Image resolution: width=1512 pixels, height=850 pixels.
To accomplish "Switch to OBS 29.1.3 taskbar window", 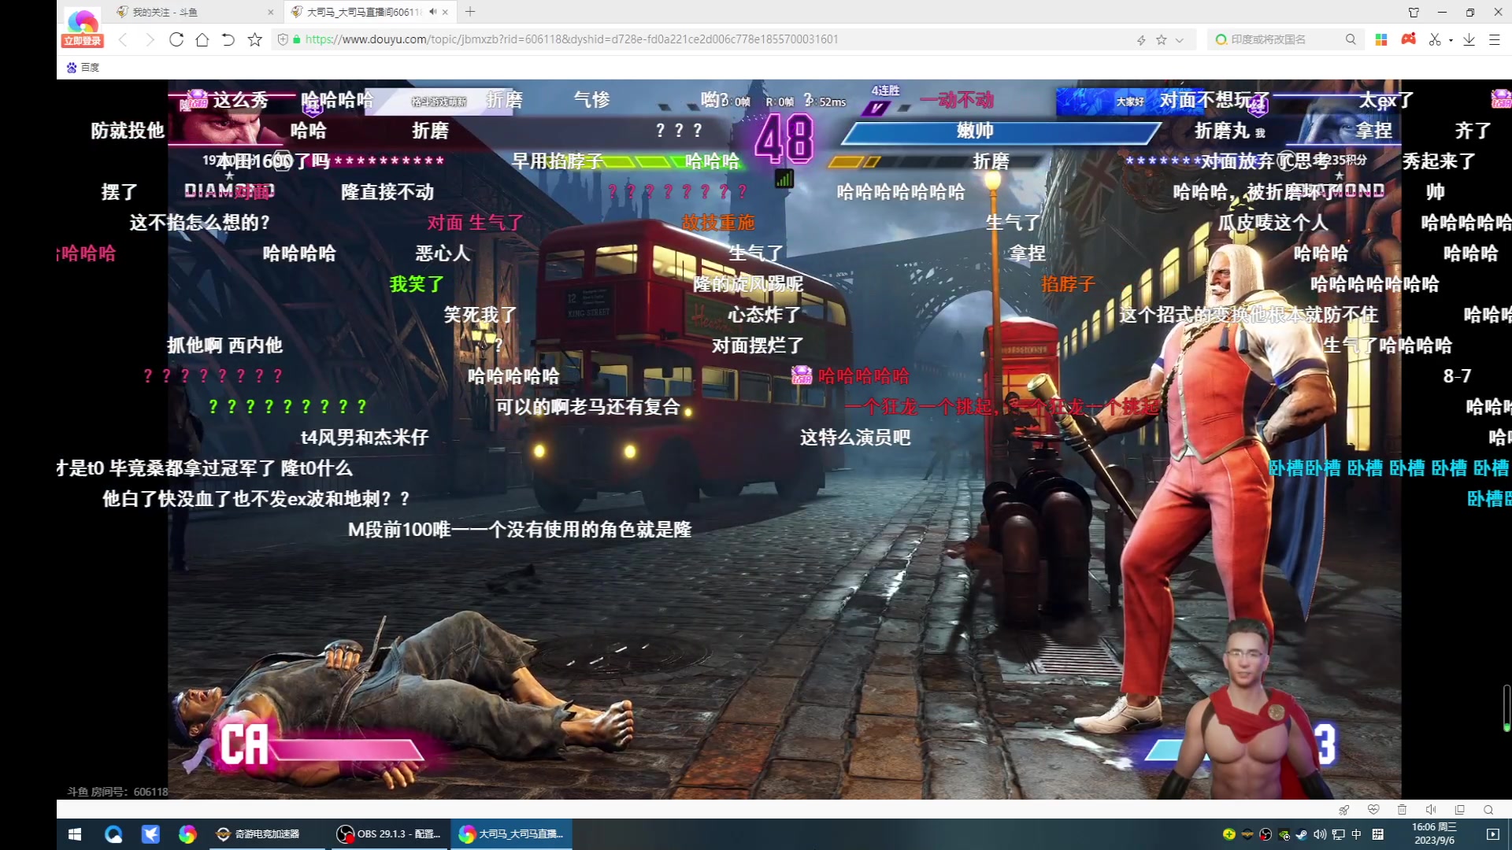I will (389, 834).
